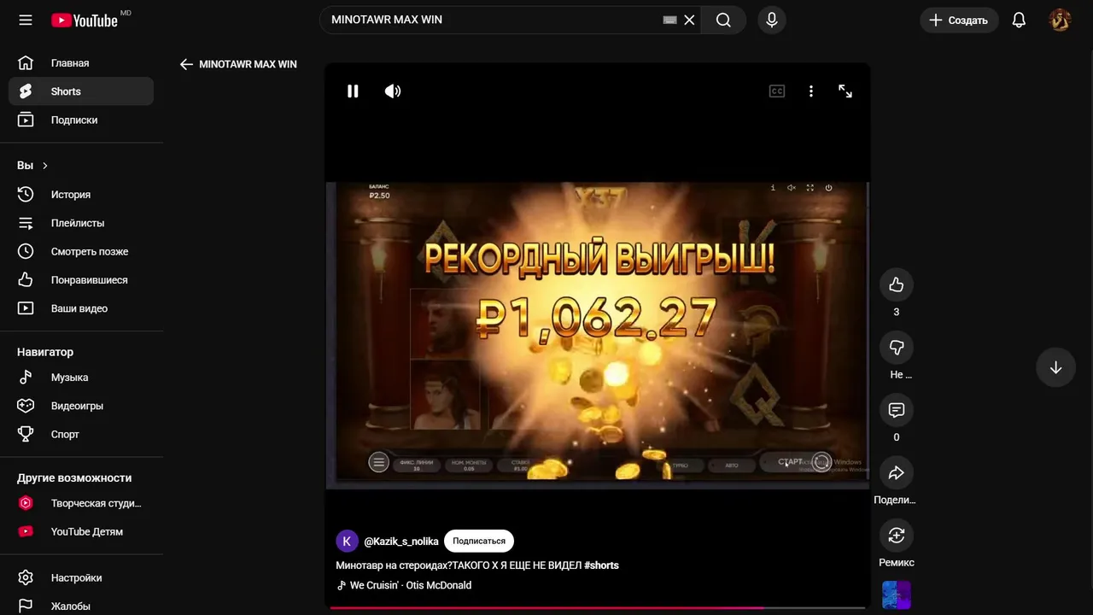Open the sound thumbnail below Ремикс

(896, 595)
